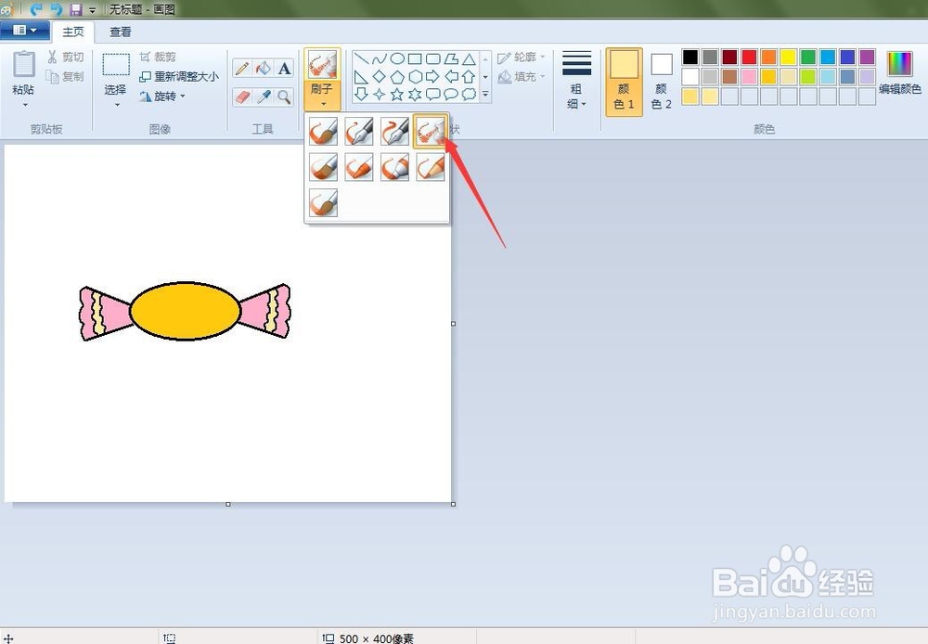Pick the Line shape
Viewport: 928px width, 644px height.
361,58
